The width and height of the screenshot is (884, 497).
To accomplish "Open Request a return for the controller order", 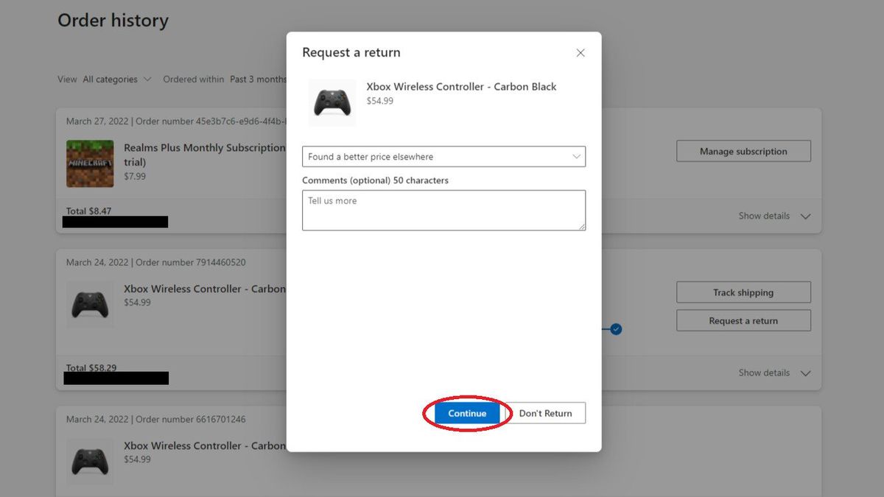I will pos(743,320).
